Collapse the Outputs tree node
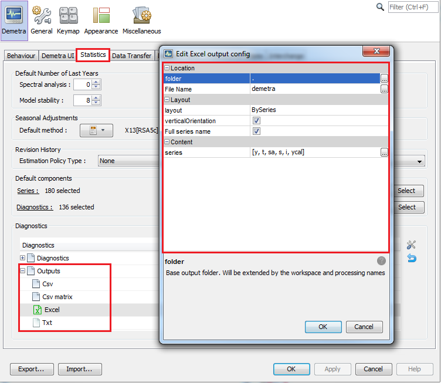441x383 pixels. coord(23,271)
